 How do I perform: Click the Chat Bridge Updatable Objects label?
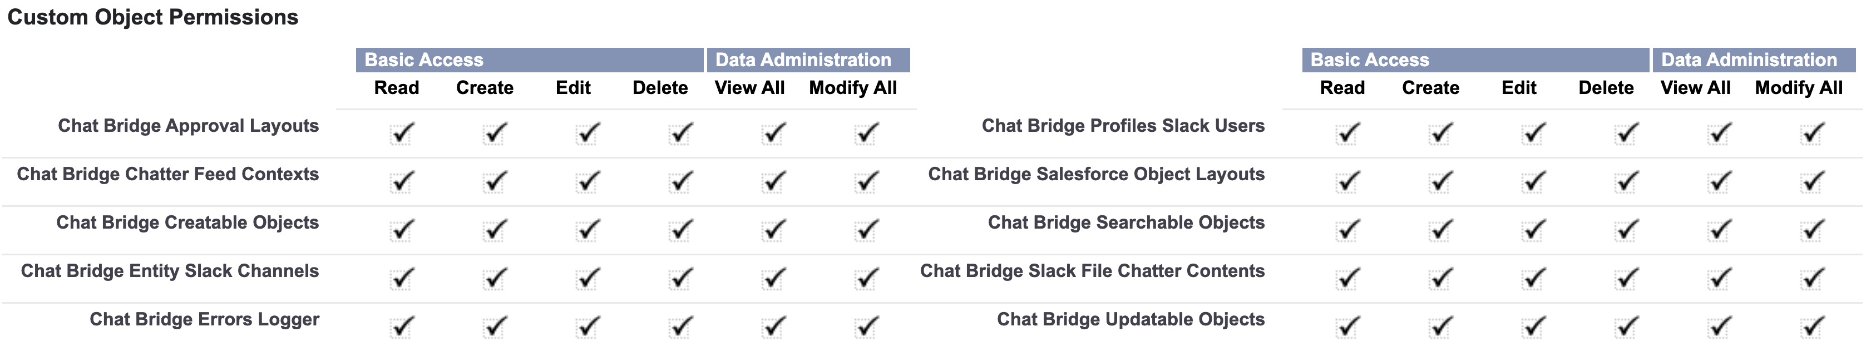point(1130,320)
